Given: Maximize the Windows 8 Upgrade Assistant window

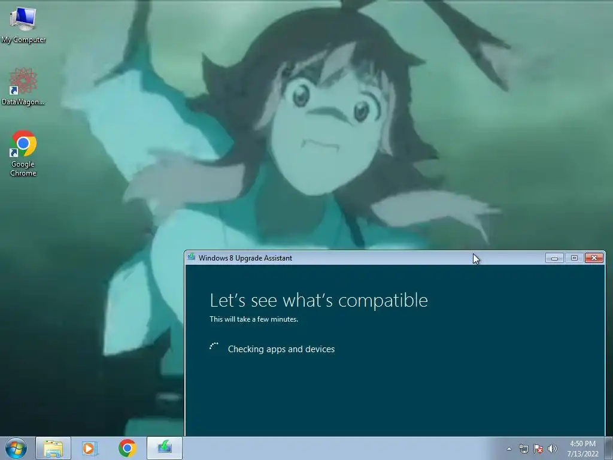Looking at the screenshot, I should pyautogui.click(x=574, y=258).
